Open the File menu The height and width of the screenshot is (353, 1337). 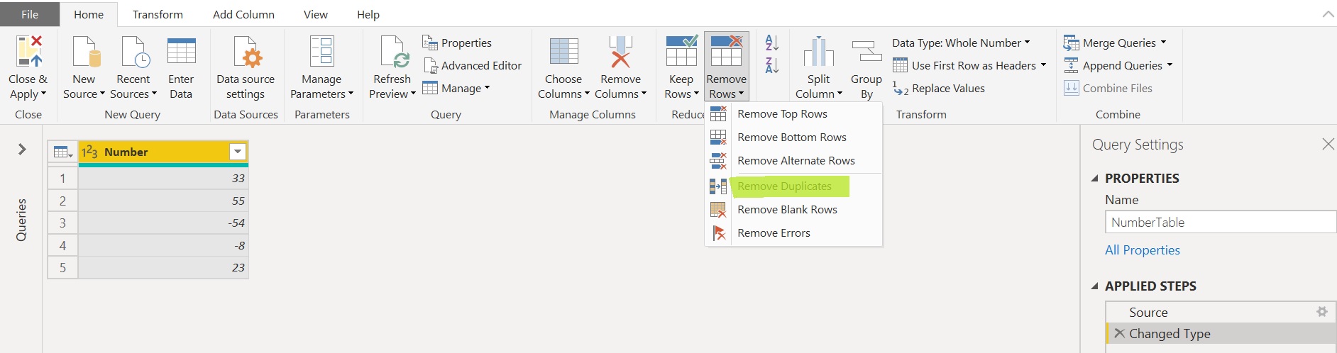click(x=30, y=14)
